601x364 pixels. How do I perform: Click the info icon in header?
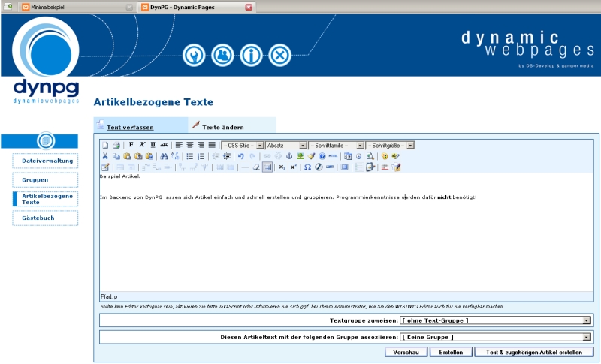(x=251, y=55)
